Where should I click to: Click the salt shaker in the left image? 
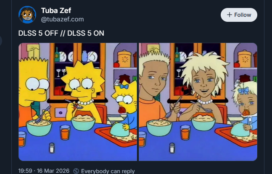(52, 148)
